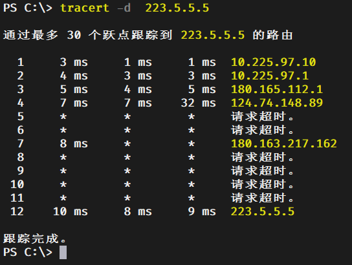Click IP address 180.165.112.1

(x=277, y=89)
